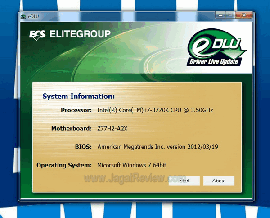This screenshot has height=218, width=270.
Task: Minimize the eDLU window
Action: [220, 15]
